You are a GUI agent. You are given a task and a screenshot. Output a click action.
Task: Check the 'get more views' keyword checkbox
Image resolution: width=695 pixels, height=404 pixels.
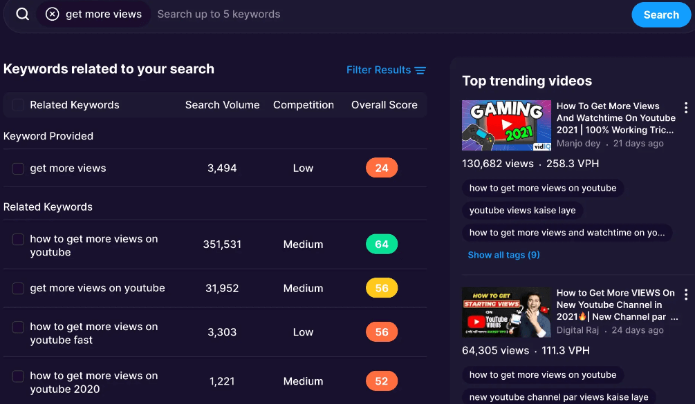[18, 169]
